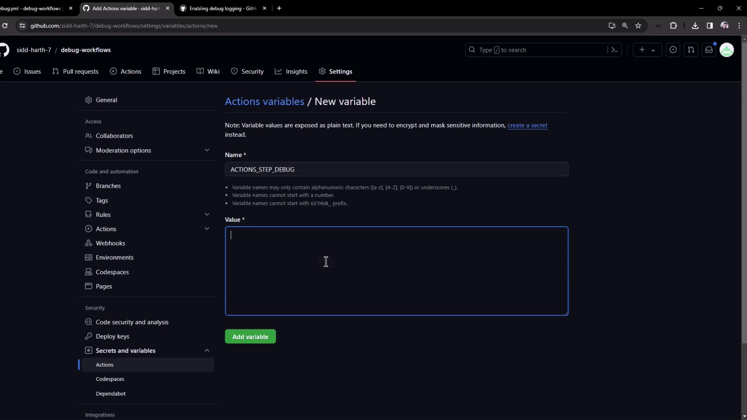Screen dimensions: 747x420
Task: Open the browser downloads icon
Action: pyautogui.click(x=695, y=26)
